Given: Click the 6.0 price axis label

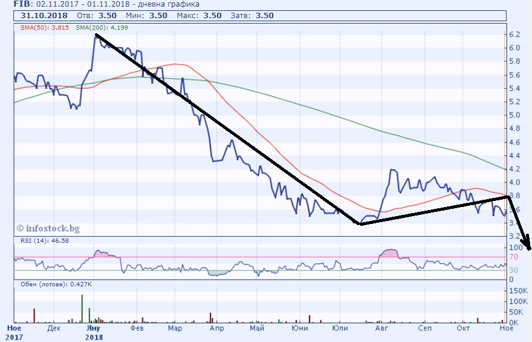Looking at the screenshot, I should pyautogui.click(x=514, y=48).
